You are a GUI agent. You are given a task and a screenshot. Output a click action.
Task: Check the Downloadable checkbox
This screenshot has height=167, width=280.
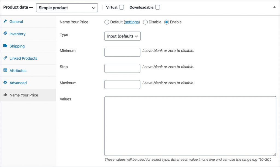click(x=157, y=7)
